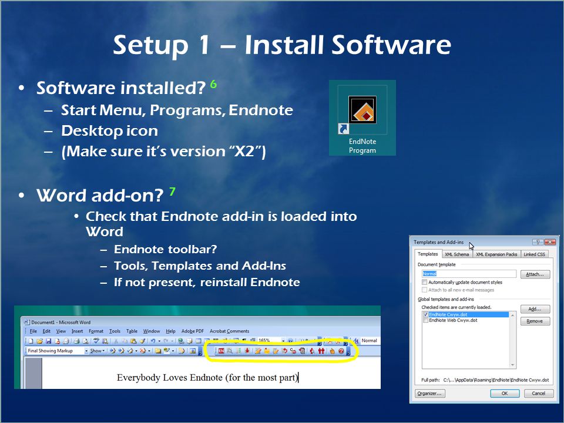
Task: Open the Show dropdown in Reviewing toolbar
Action: (98, 351)
